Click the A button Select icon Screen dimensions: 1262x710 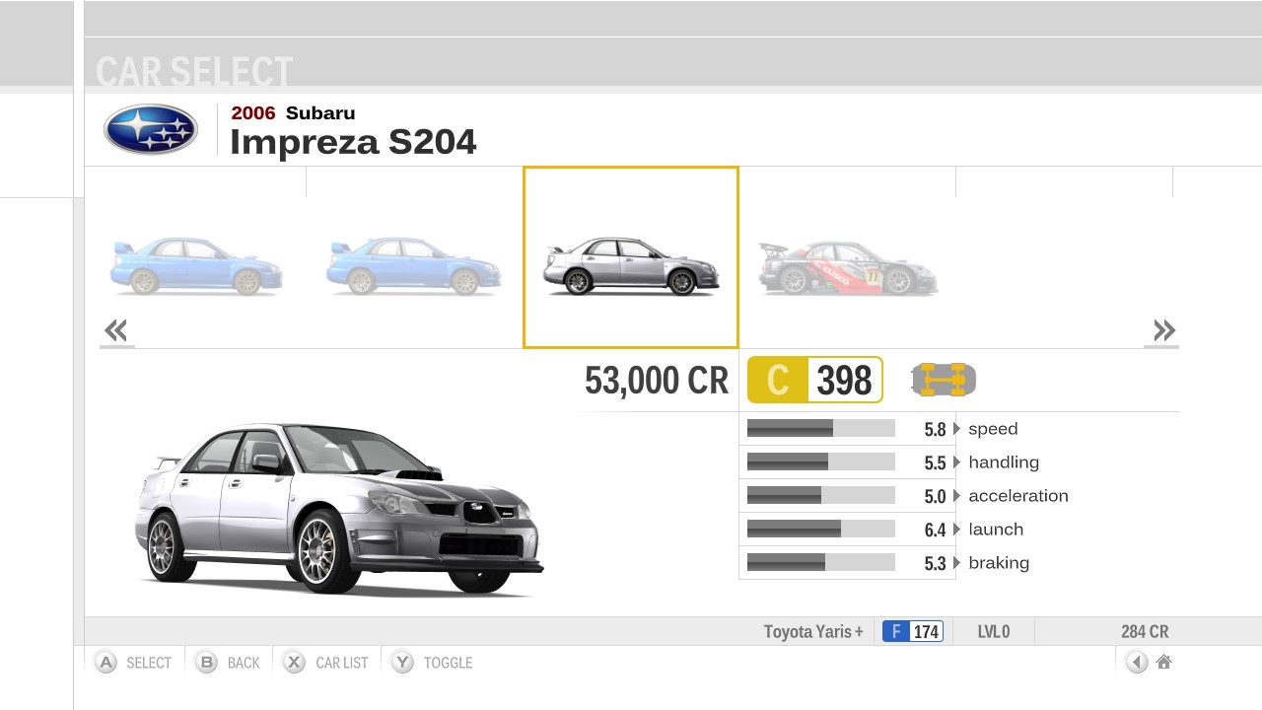coord(105,662)
